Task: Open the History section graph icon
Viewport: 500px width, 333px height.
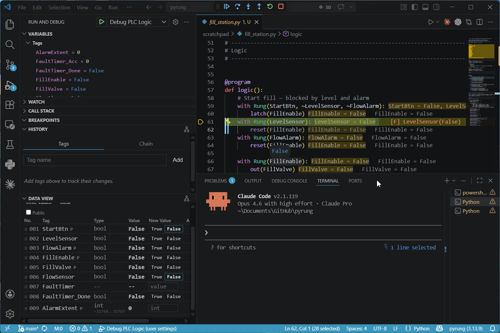Action: tap(187, 129)
